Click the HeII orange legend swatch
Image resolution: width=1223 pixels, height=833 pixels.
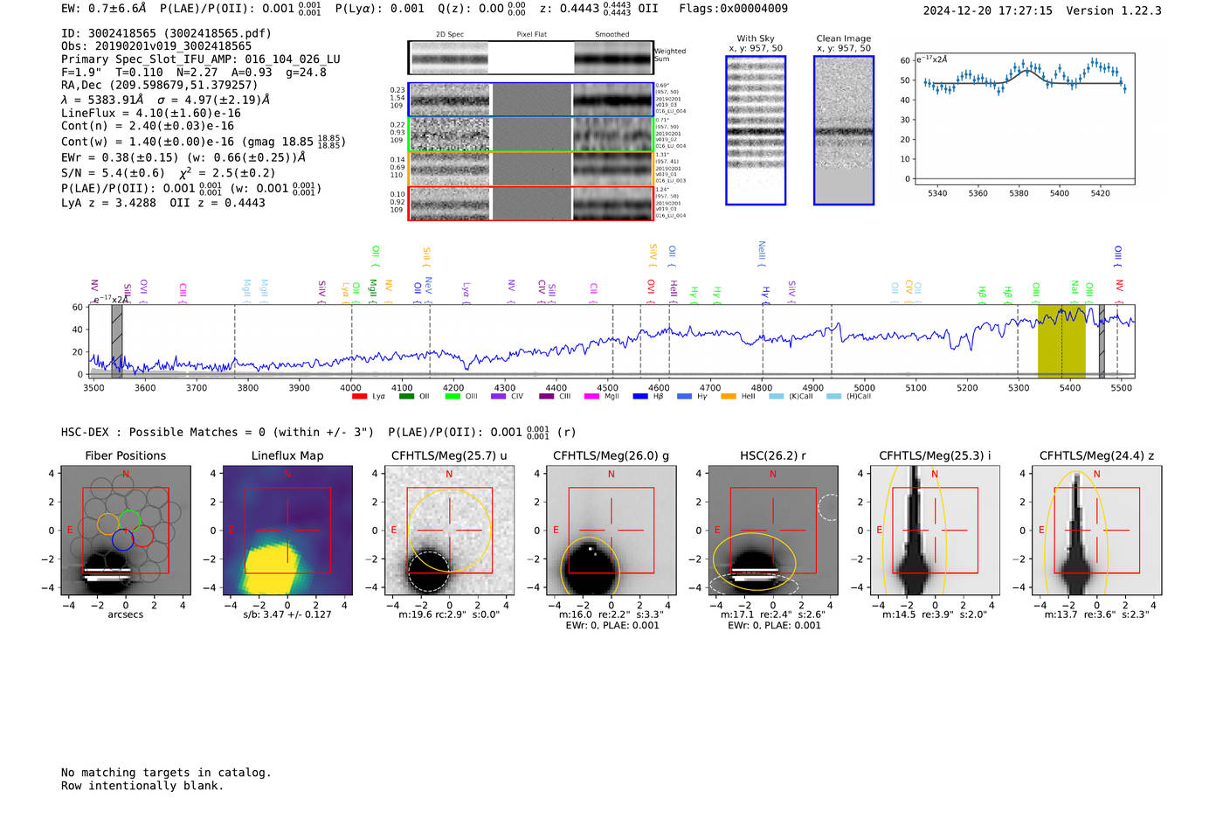point(729,397)
